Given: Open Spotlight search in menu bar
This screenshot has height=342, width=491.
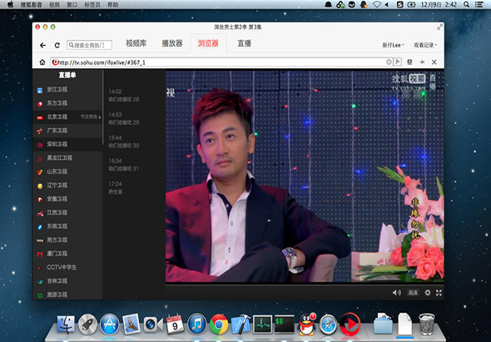Looking at the screenshot, I should (466, 4).
